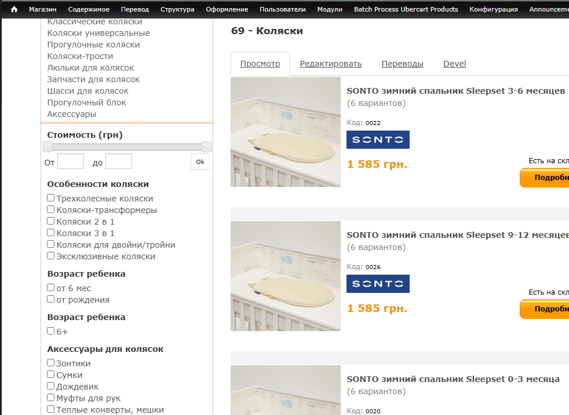Focus the 'до' maximum price field
Screen dimensions: 569x415
point(119,161)
